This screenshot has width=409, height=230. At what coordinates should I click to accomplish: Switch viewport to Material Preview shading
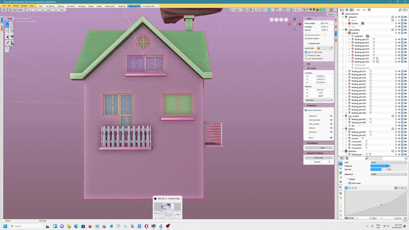[x=294, y=10]
